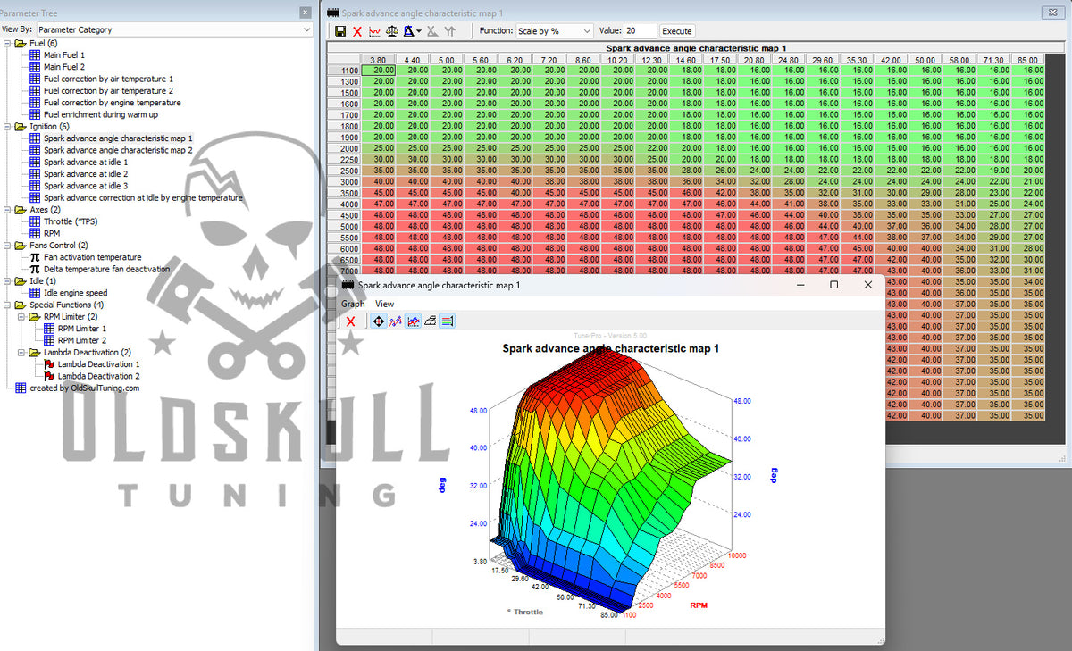Click the pi icon beside Delta temperature fan deactivation

(x=35, y=269)
